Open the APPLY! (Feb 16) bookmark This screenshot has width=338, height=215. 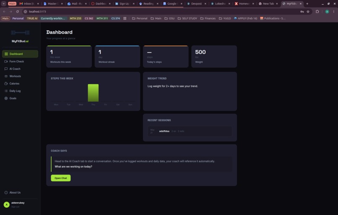[x=245, y=18]
